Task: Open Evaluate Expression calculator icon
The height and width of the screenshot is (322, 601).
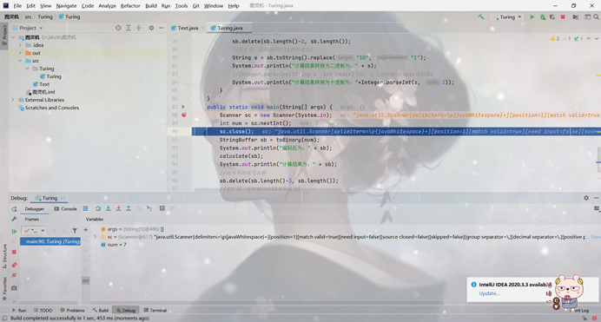Action: 162,208
